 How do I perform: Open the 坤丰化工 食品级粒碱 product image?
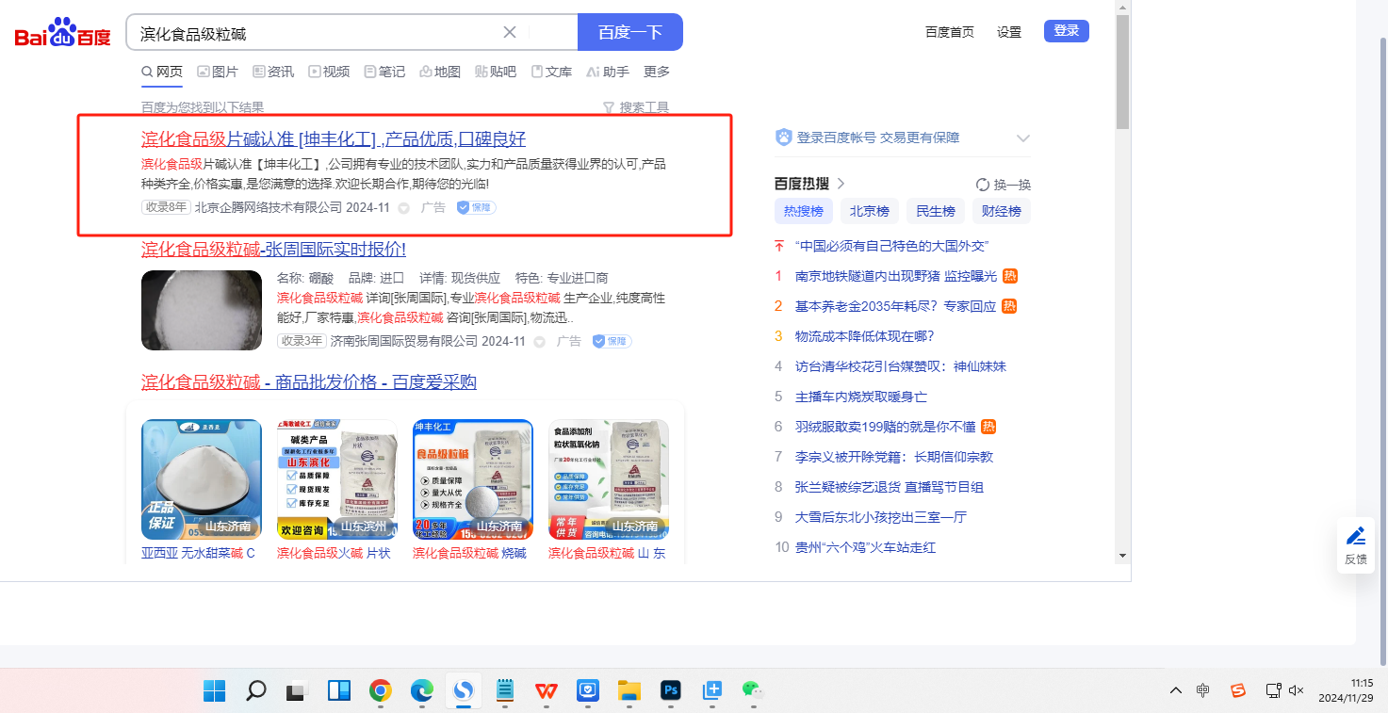pyautogui.click(x=473, y=479)
